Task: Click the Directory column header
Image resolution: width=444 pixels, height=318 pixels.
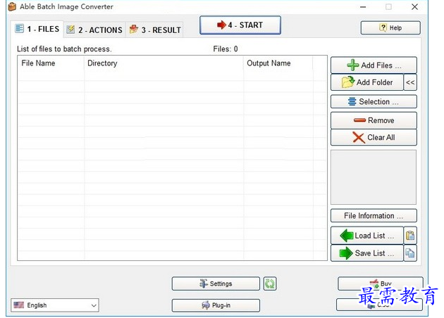Action: (164, 63)
